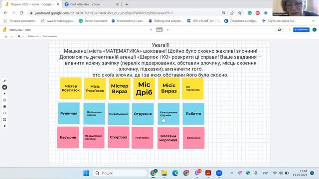Open the Google account avatar
This screenshot has height=179, width=319.
[315, 30]
